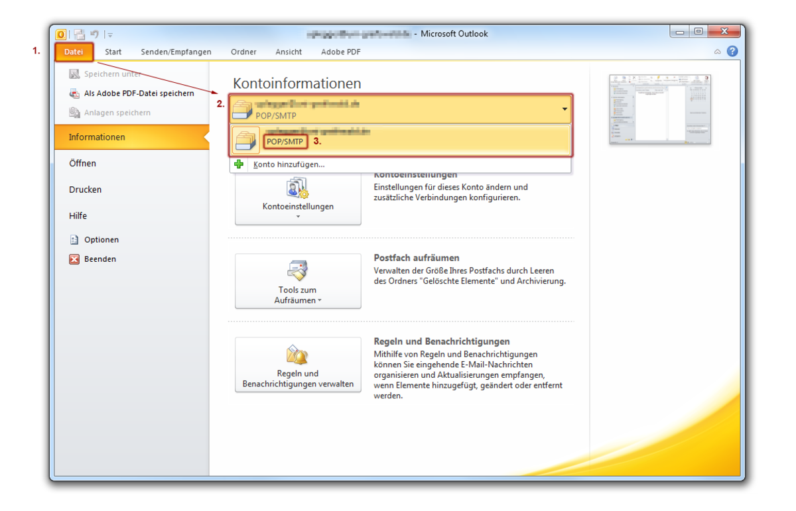Click the Outlook window preview thumbnail
The height and width of the screenshot is (511, 796).
pyautogui.click(x=660, y=109)
